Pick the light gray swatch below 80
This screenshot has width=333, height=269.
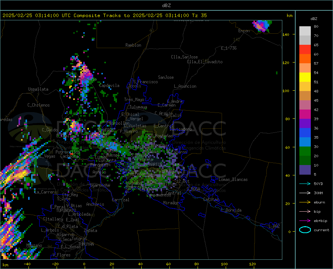coord(305,31)
